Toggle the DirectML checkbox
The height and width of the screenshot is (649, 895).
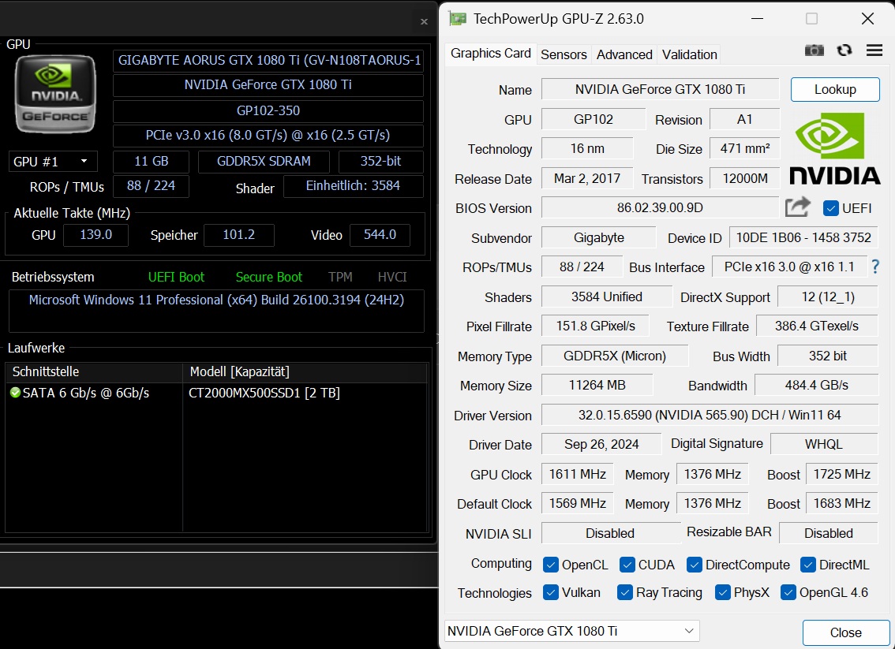tap(807, 565)
